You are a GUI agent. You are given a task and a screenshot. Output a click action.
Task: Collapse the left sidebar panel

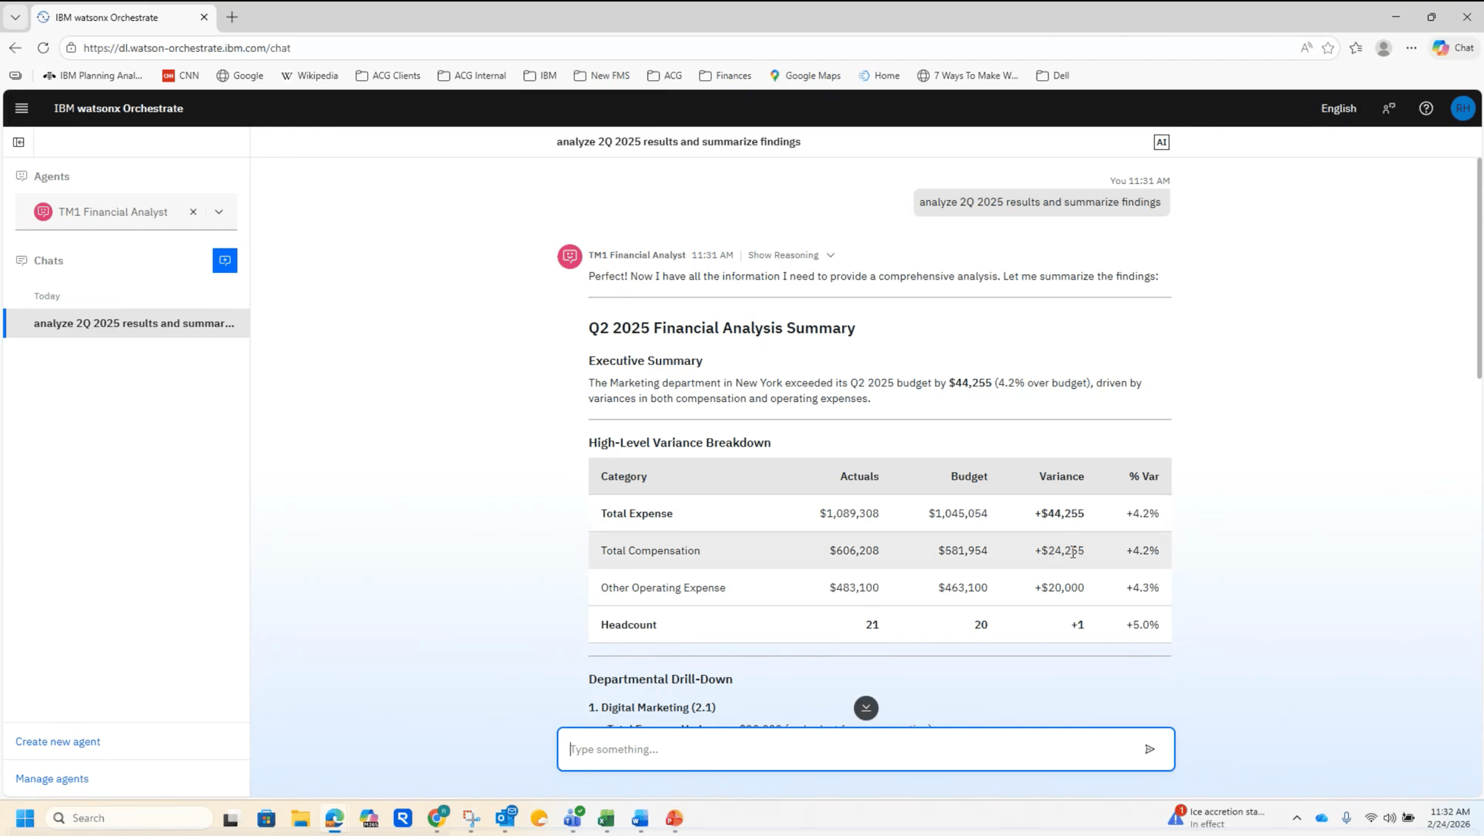[x=19, y=142]
